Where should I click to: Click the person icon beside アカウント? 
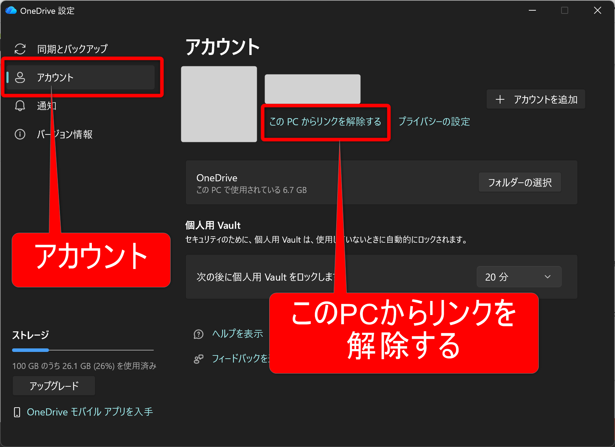(x=20, y=77)
